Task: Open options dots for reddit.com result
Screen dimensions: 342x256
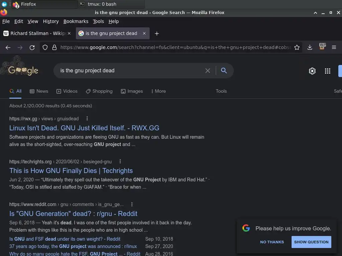Action: click(x=132, y=204)
